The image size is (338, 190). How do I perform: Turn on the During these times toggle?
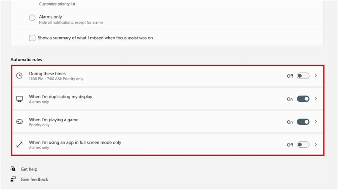tap(303, 76)
